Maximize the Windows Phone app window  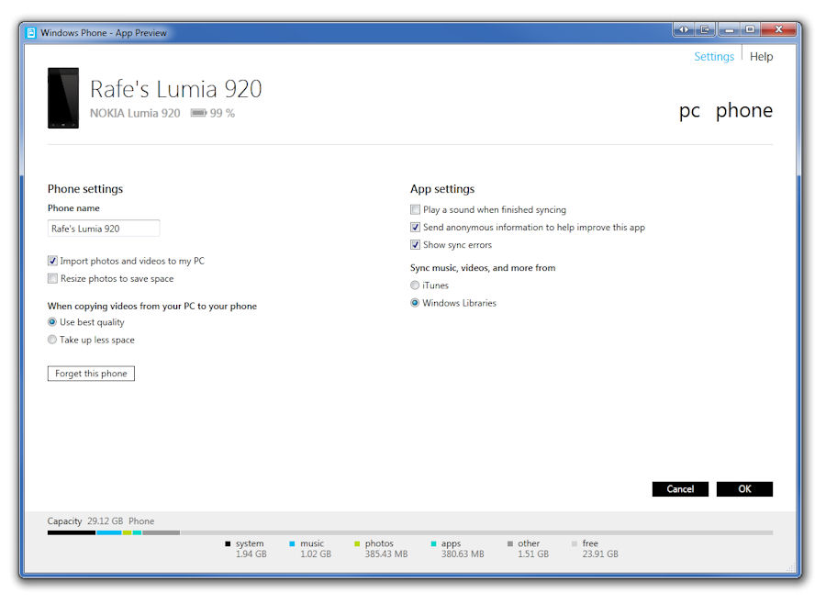[x=750, y=29]
